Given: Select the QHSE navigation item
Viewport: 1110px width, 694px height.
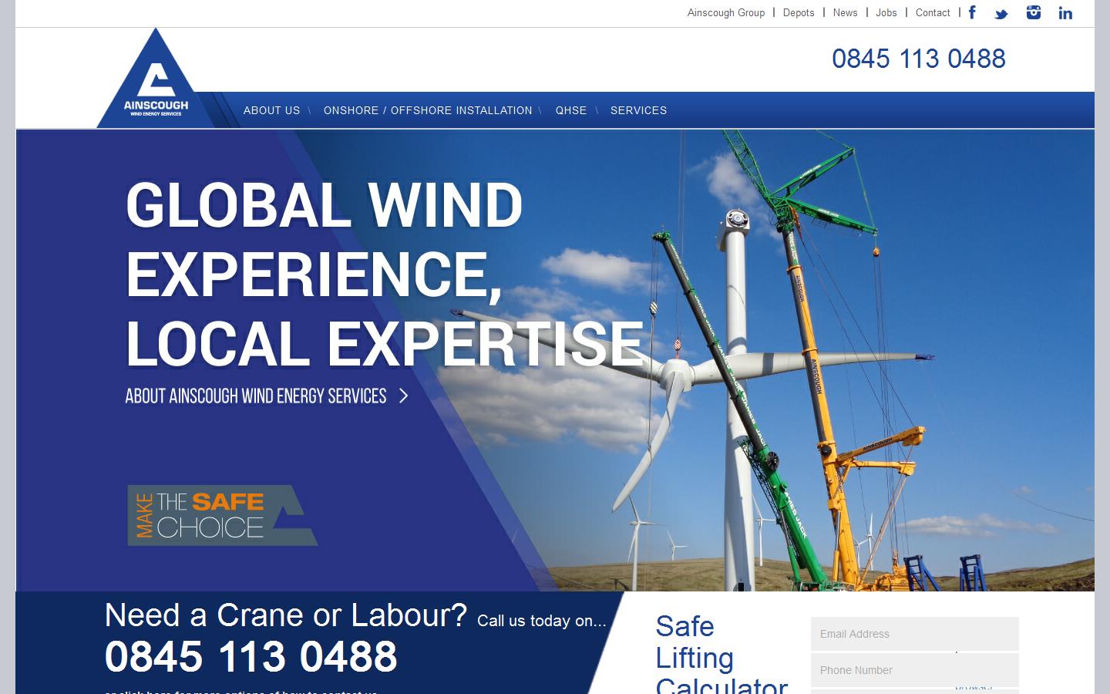Looking at the screenshot, I should coord(571,110).
